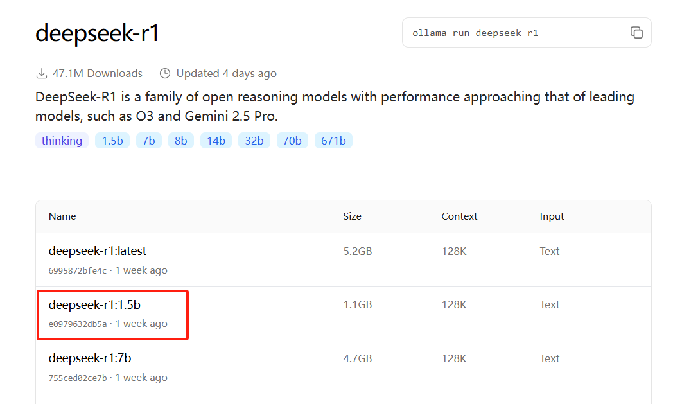
Task: Select the 8b size tag
Action: click(x=181, y=141)
